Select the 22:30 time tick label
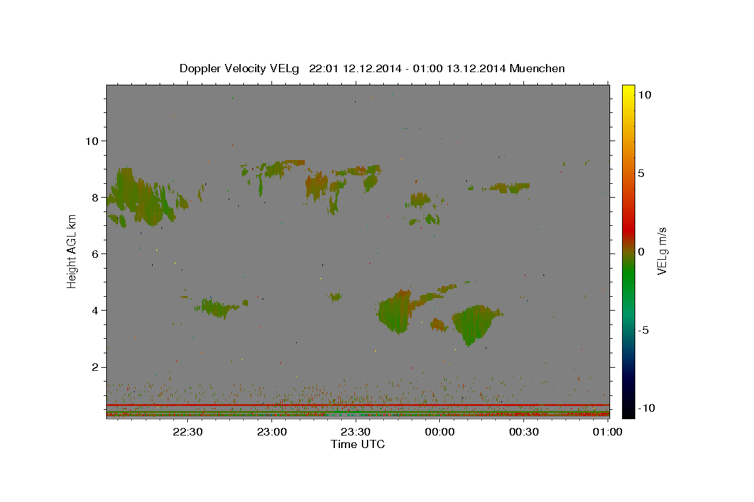 click(188, 432)
